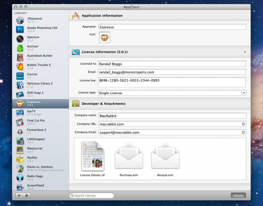The width and height of the screenshot is (263, 206).
Task: Select the 'Adobe Photoshop CS5' row text
Action: point(42,28)
